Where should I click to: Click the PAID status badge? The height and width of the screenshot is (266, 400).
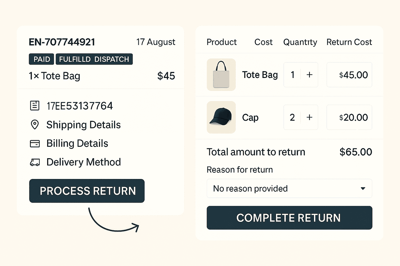(42, 59)
